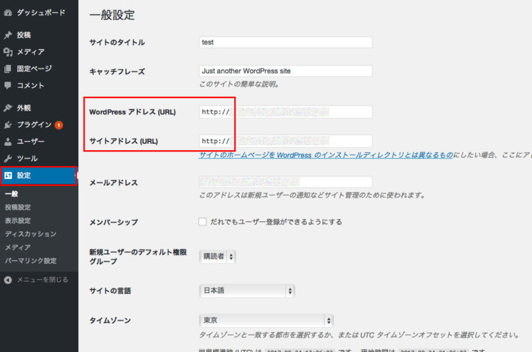This screenshot has width=532, height=352.
Task: Click the Comments speech bubble icon
Action: tap(8, 86)
